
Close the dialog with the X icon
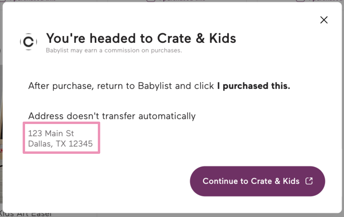coord(324,20)
